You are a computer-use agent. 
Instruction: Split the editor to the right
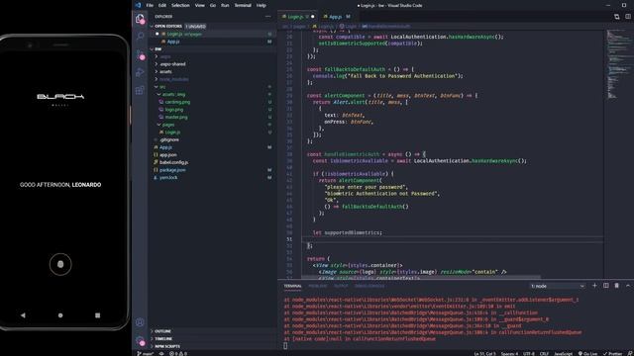[x=628, y=17]
